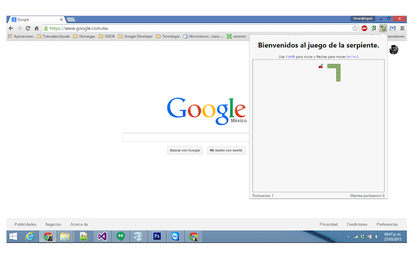Open the Adblock Plus extension

[364, 28]
